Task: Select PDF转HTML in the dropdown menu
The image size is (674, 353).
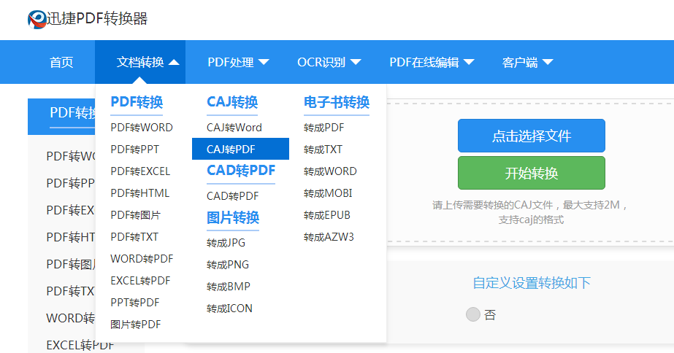Action: (139, 193)
